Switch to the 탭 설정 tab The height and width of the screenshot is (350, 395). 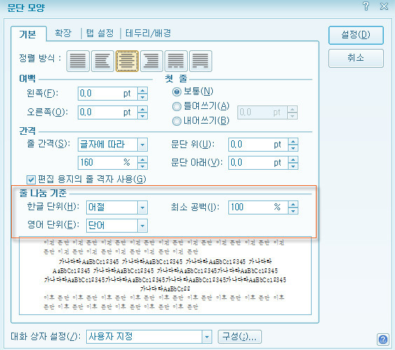click(100, 33)
